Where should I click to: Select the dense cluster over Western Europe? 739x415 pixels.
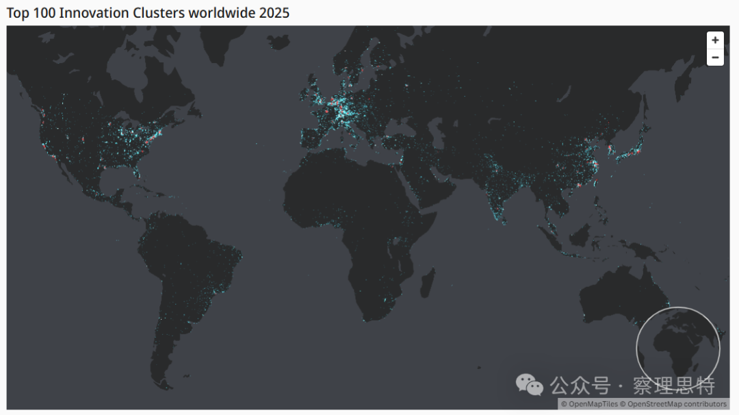click(x=342, y=113)
